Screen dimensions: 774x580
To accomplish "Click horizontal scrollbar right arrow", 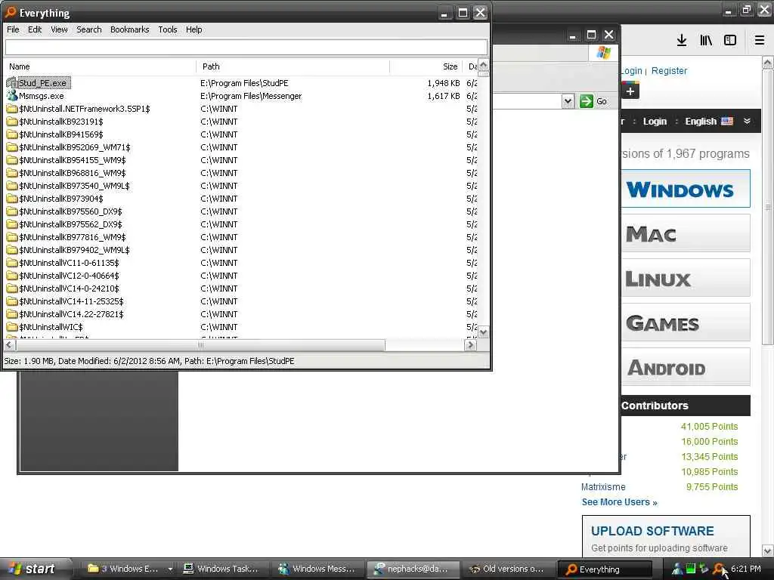I will pos(470,344).
